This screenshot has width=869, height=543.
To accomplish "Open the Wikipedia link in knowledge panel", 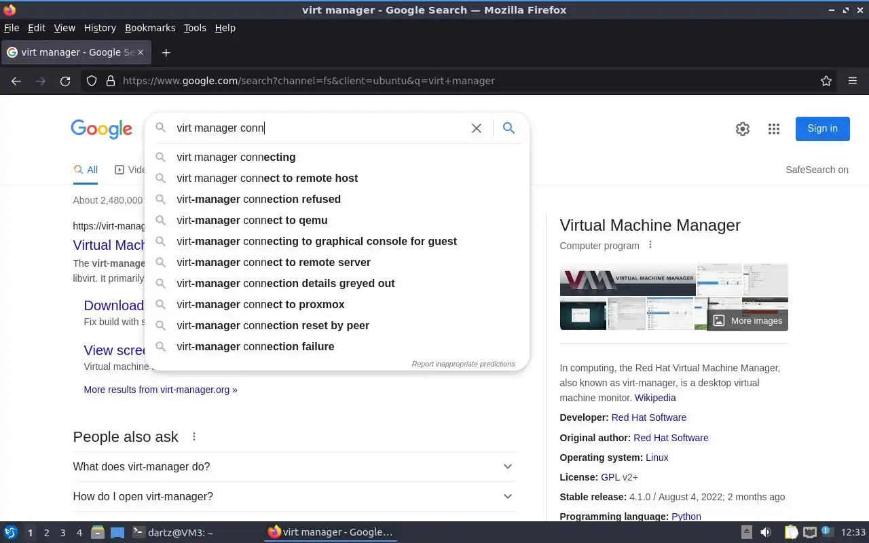I will coord(655,398).
